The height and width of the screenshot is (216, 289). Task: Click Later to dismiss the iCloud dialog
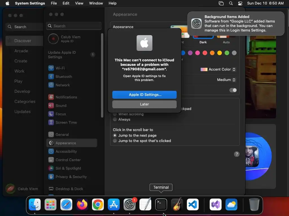click(x=144, y=104)
